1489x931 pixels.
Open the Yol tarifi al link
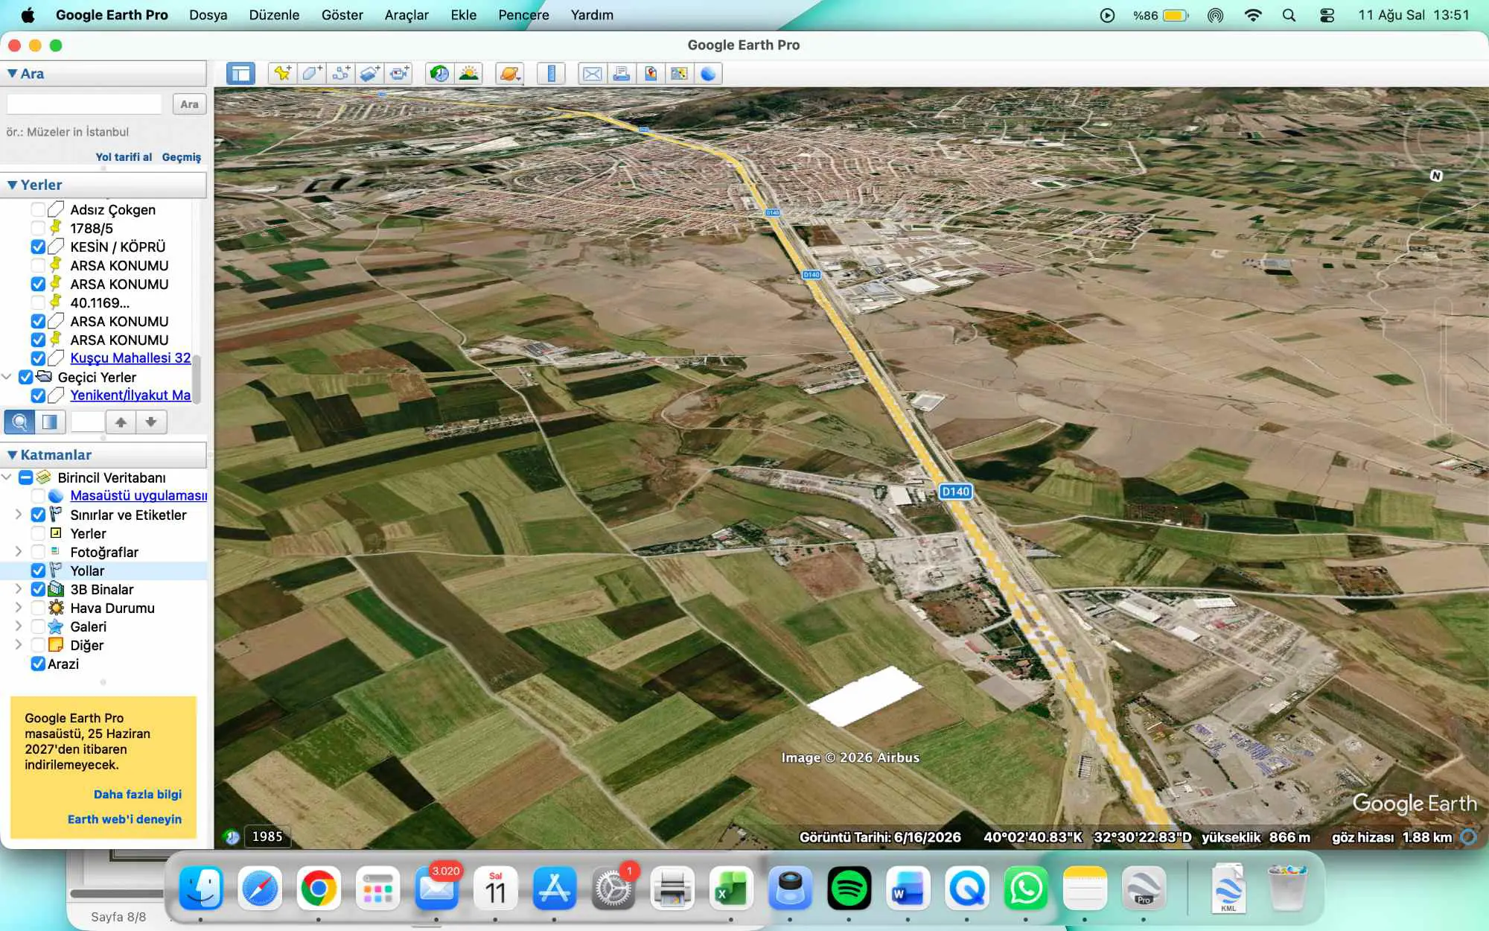coord(124,157)
